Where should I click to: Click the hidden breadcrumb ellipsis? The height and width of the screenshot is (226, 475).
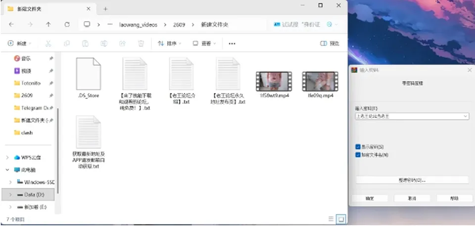pyautogui.click(x=110, y=25)
